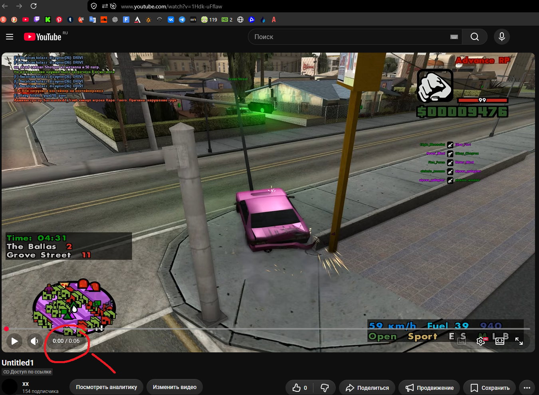Click the magnifier search button
This screenshot has height=395, width=539.
tap(475, 37)
